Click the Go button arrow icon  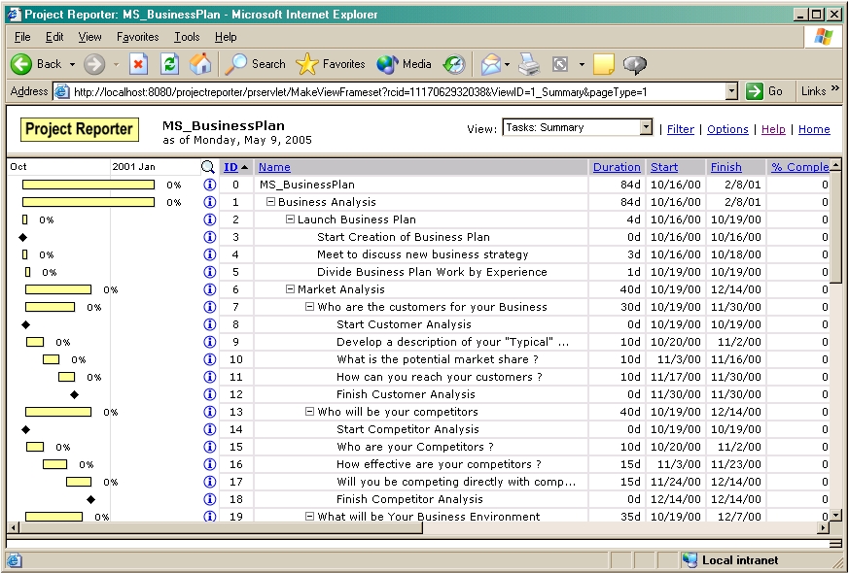click(x=755, y=91)
